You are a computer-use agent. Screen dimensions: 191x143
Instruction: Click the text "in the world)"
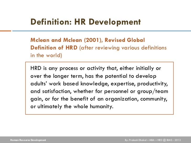click(x=46, y=55)
